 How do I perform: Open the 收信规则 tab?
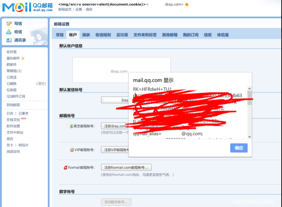coord(103,35)
